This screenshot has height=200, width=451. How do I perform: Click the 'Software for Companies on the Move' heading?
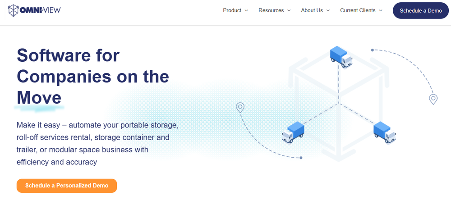click(93, 77)
